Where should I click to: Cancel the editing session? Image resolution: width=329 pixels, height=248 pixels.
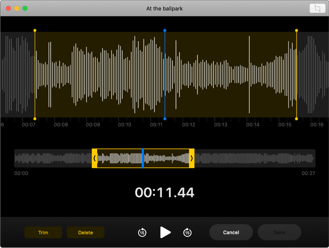pos(231,232)
